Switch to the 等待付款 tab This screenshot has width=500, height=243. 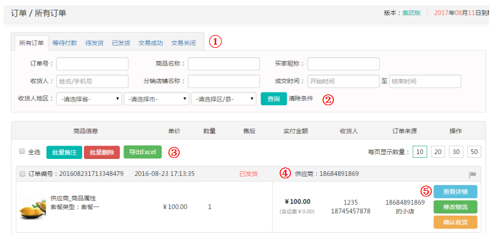[x=64, y=43]
